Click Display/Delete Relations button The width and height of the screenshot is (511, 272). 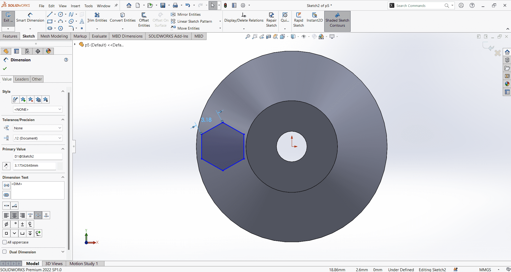click(x=244, y=18)
